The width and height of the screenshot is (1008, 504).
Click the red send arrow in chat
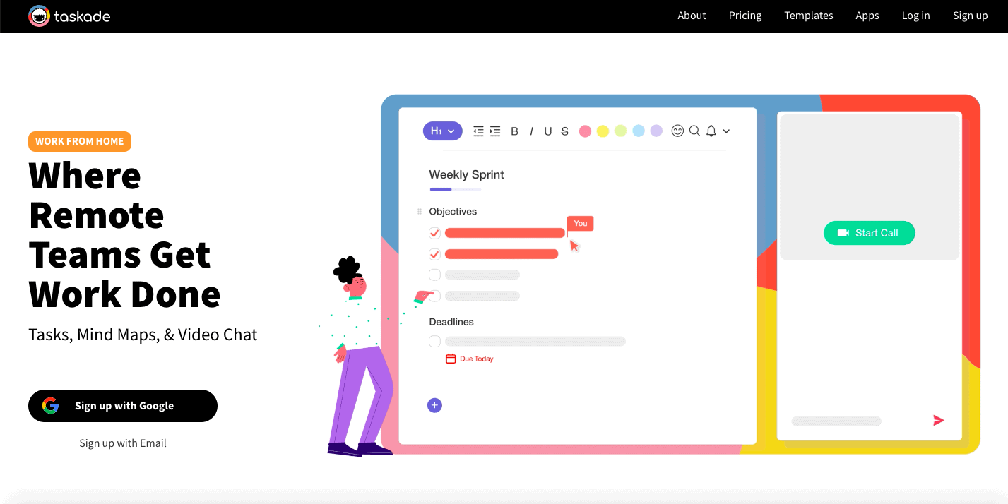(939, 421)
